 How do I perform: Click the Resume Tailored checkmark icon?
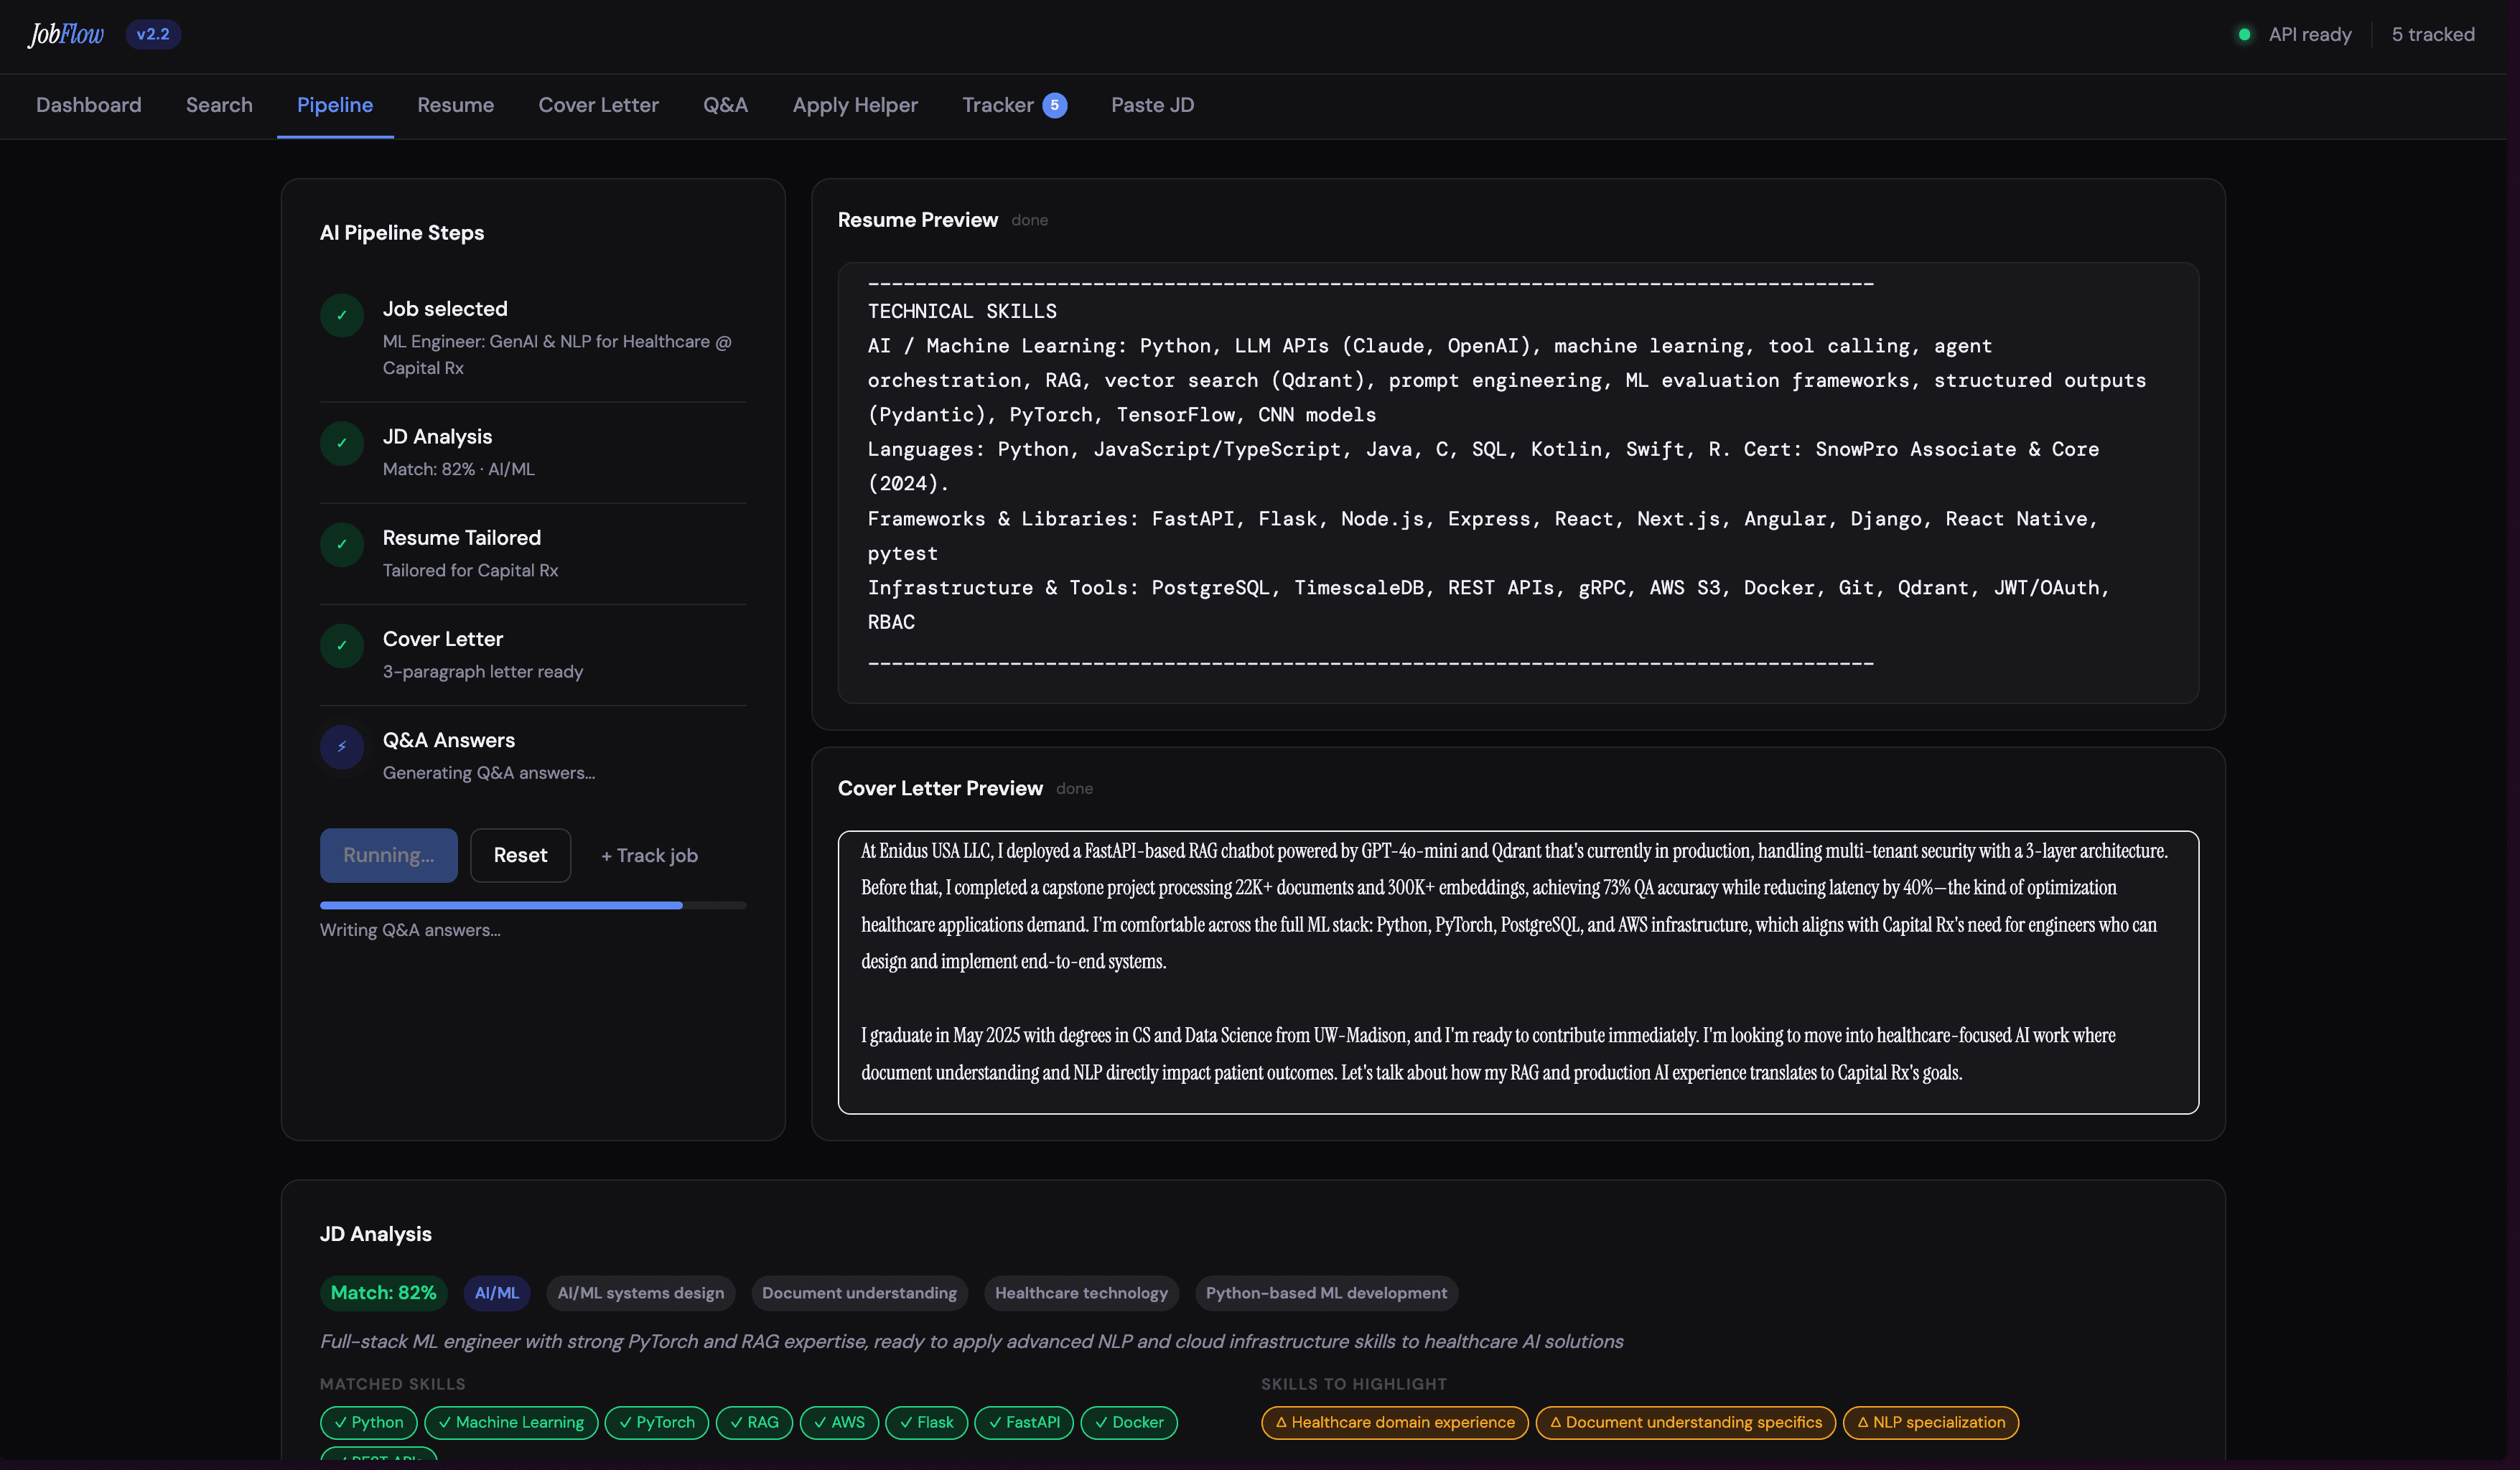pos(342,544)
